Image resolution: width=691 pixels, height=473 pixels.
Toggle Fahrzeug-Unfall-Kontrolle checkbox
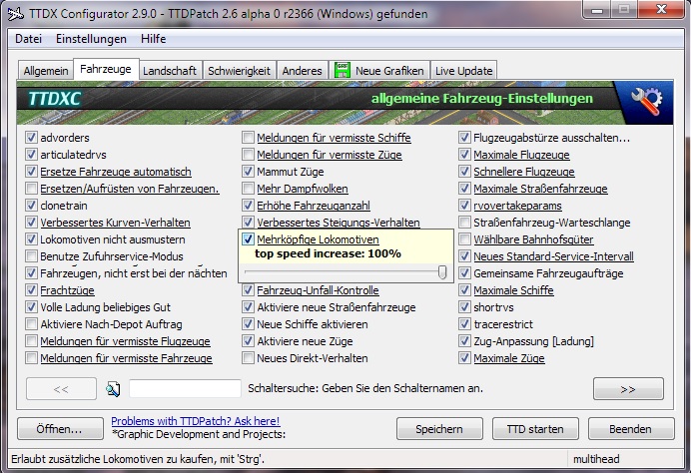pos(248,290)
